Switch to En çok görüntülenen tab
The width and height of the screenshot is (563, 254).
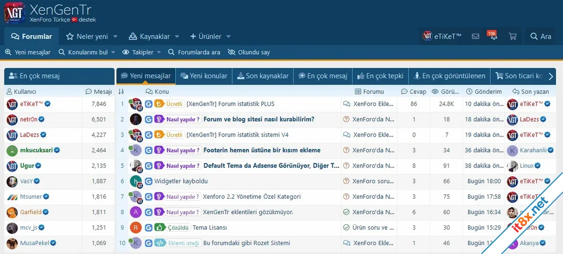coord(449,76)
